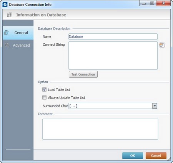Click inside the Comment text box
This screenshot has width=173, height=163.
[100, 129]
